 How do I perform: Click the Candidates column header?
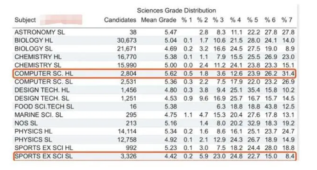pyautogui.click(x=120, y=20)
